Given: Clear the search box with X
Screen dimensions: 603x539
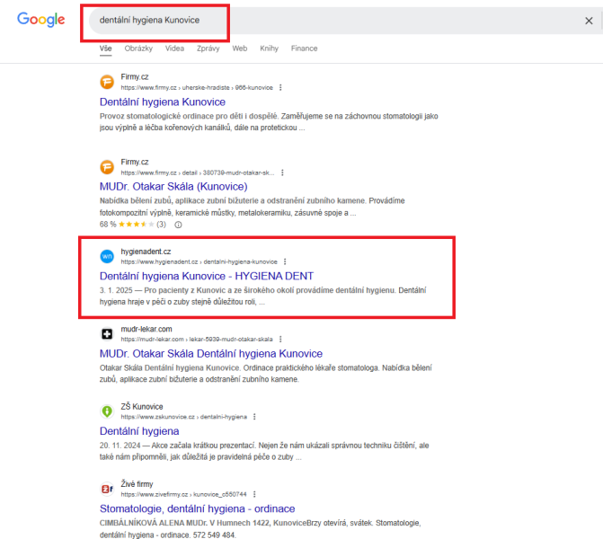Looking at the screenshot, I should (589, 21).
